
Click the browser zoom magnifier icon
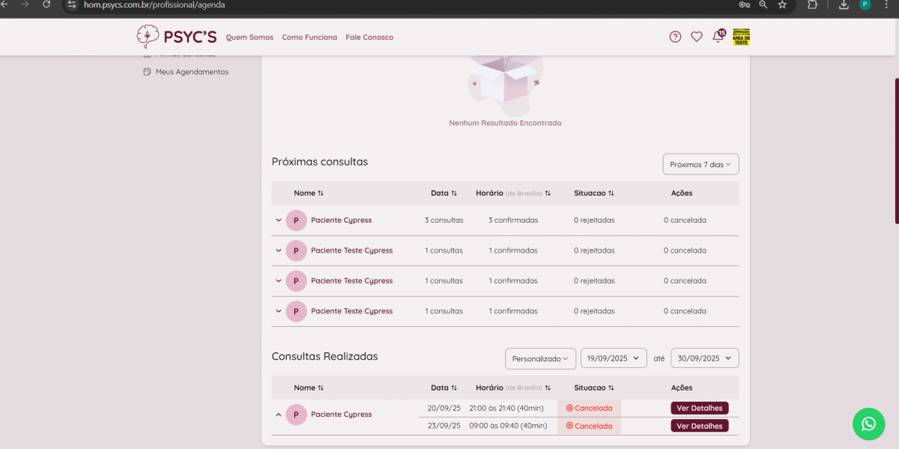click(763, 4)
